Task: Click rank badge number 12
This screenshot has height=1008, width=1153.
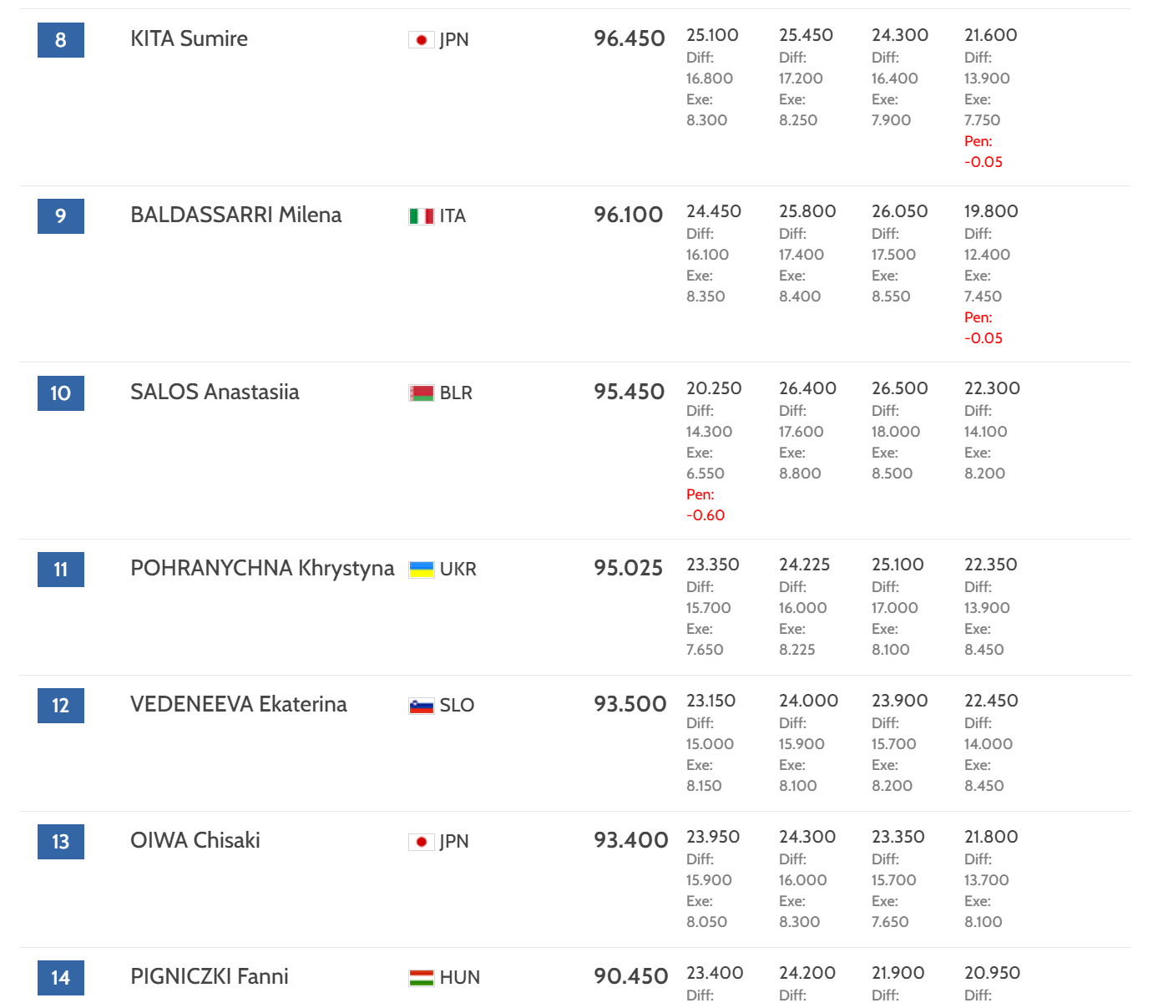Action: coord(61,706)
